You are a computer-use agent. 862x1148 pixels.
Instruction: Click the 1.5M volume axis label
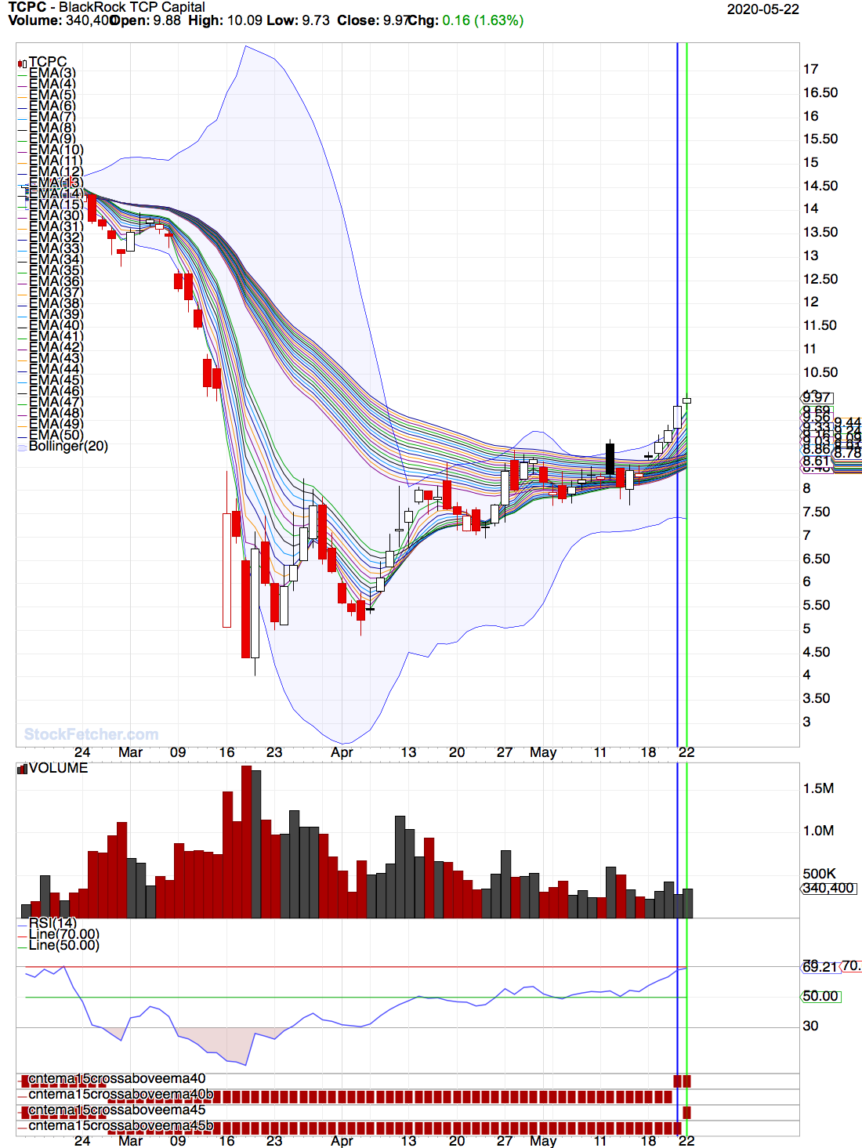click(818, 789)
